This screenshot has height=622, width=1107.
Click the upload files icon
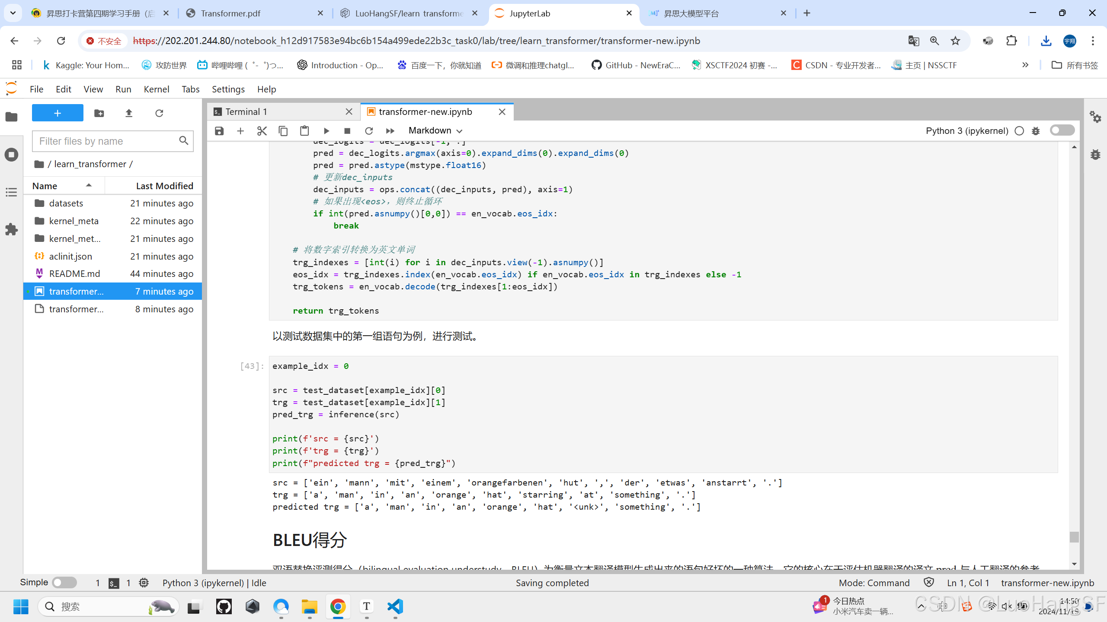click(128, 113)
